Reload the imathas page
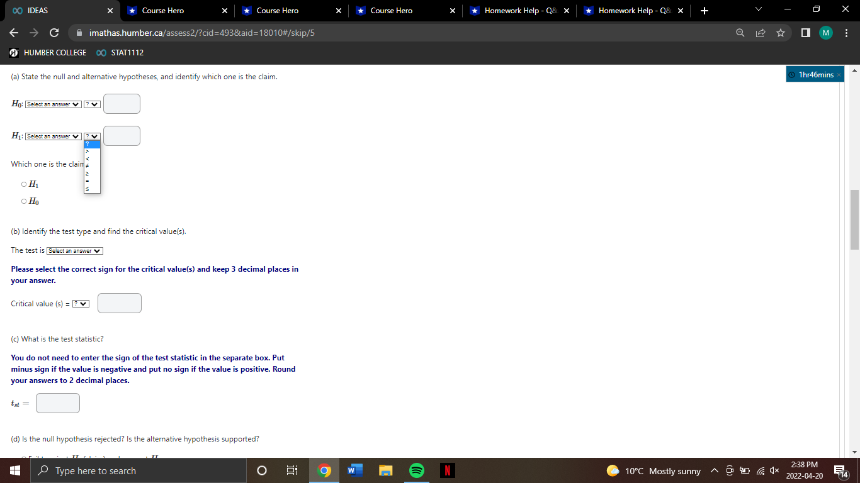This screenshot has height=483, width=860. (54, 33)
